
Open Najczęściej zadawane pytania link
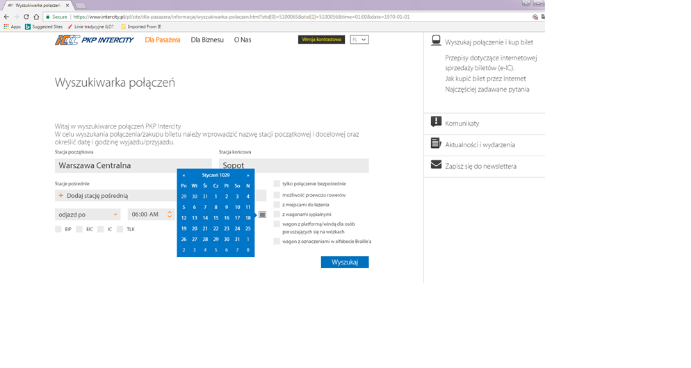click(487, 90)
